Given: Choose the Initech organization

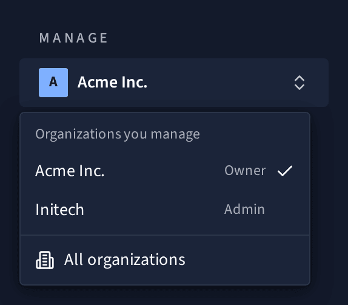Looking at the screenshot, I should tap(165, 210).
